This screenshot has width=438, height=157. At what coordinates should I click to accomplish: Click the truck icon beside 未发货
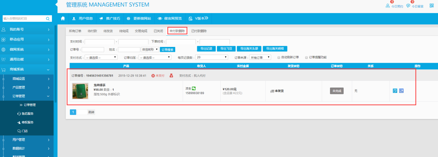pos(272,91)
